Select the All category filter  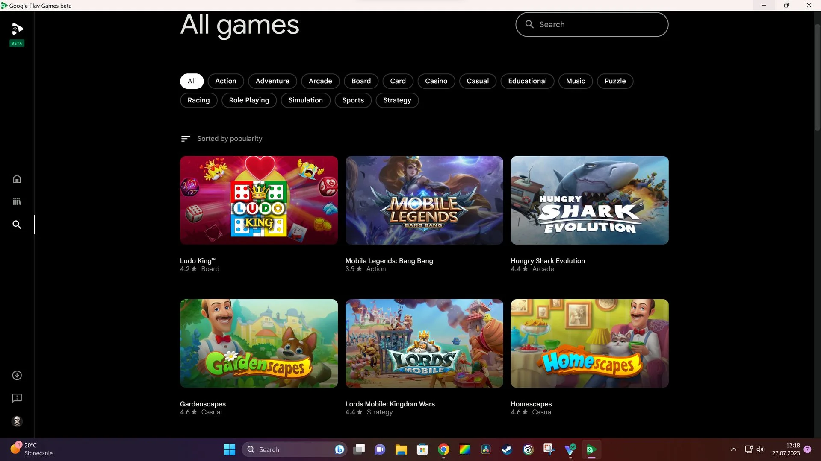[x=192, y=81]
